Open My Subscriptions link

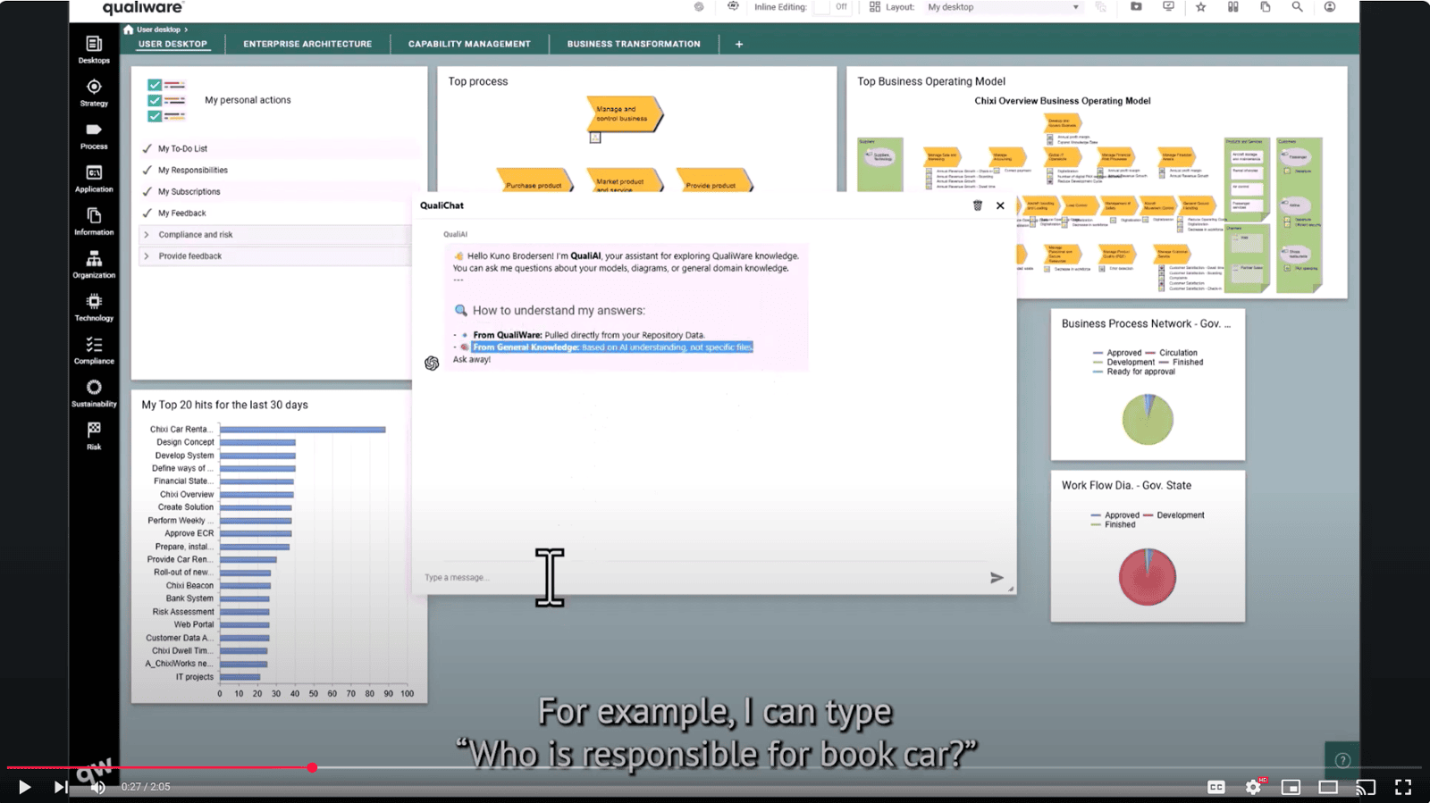189,192
